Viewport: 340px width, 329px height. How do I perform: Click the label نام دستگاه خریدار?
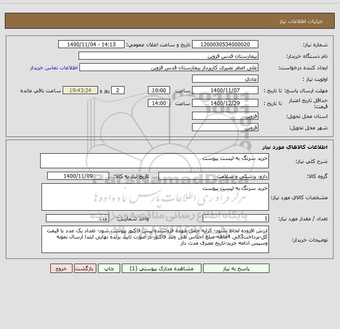[307, 57]
